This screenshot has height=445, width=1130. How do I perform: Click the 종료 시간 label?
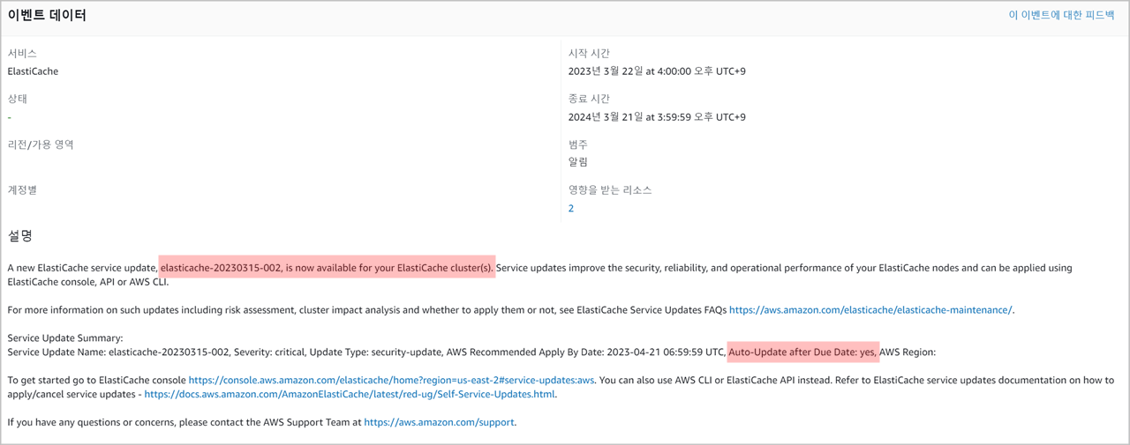click(589, 100)
